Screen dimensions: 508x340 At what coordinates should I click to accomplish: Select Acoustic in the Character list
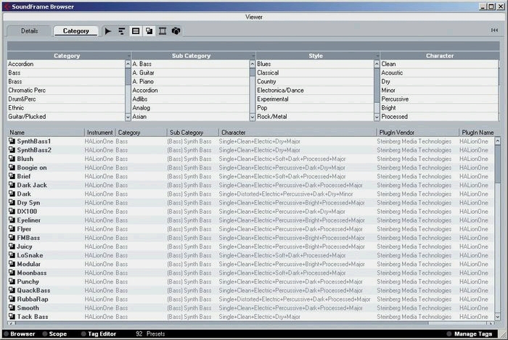coord(439,72)
